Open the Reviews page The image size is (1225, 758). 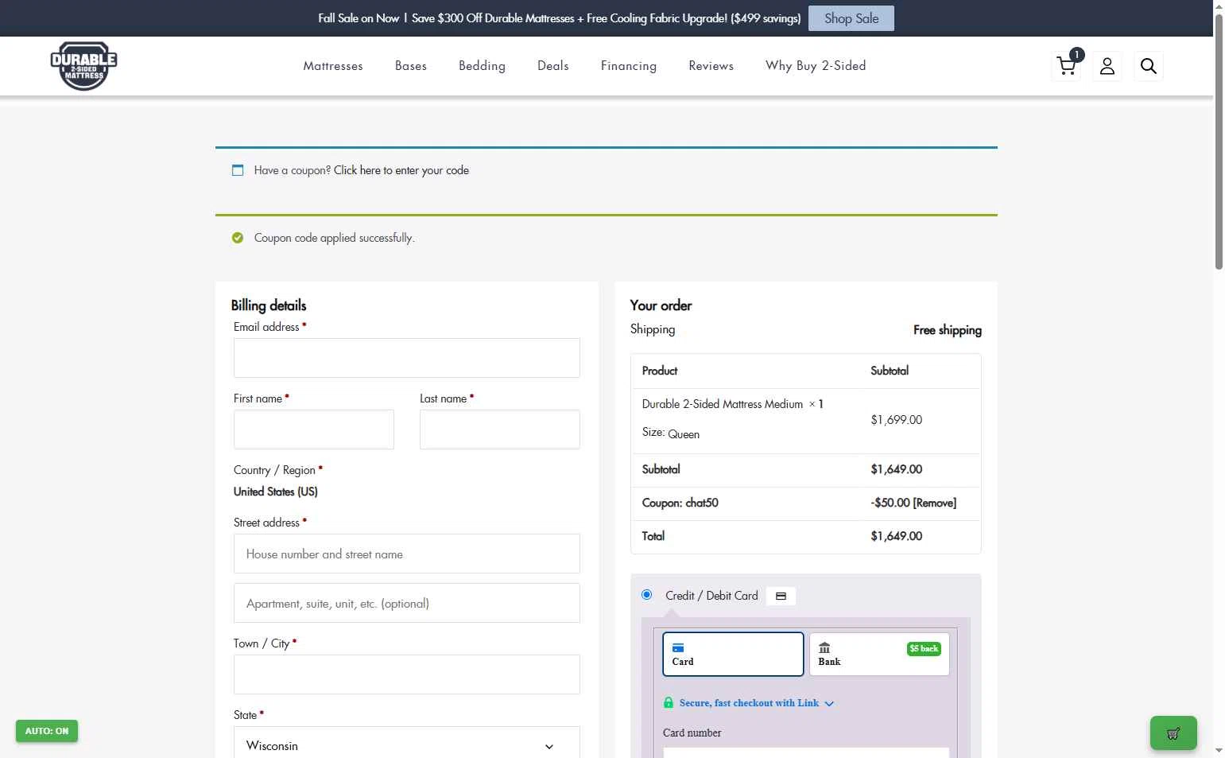pos(711,66)
